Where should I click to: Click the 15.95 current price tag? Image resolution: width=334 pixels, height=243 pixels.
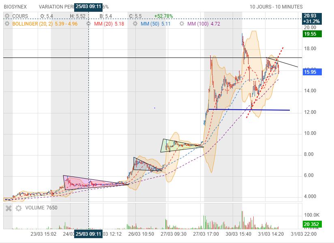[x=312, y=72]
